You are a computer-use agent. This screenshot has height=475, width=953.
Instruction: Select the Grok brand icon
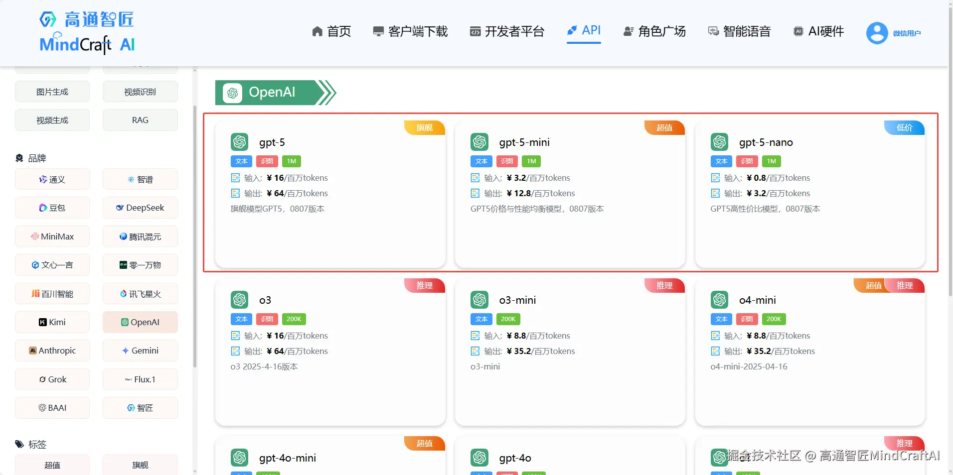coord(42,379)
